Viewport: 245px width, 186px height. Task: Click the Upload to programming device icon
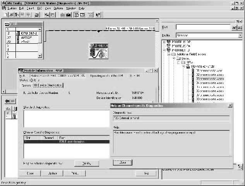point(68,15)
